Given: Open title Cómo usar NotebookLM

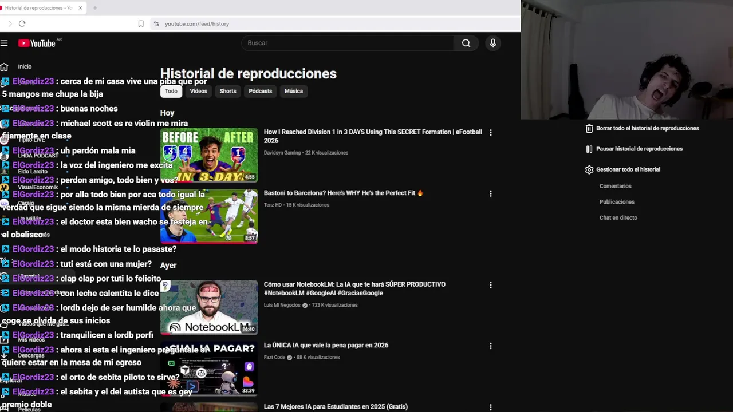Looking at the screenshot, I should tap(354, 288).
